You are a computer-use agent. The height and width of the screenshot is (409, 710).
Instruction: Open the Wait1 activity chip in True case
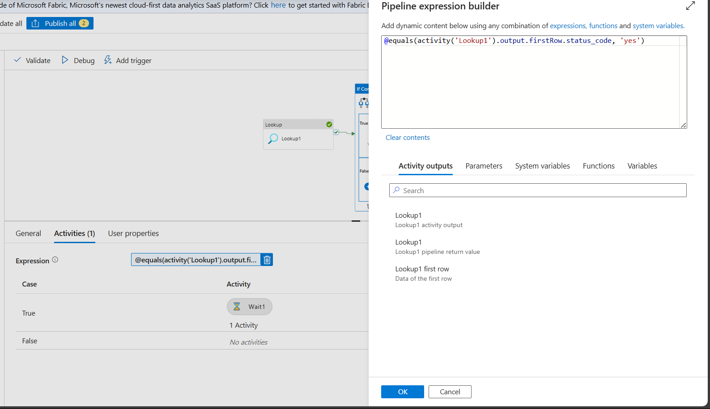point(250,307)
